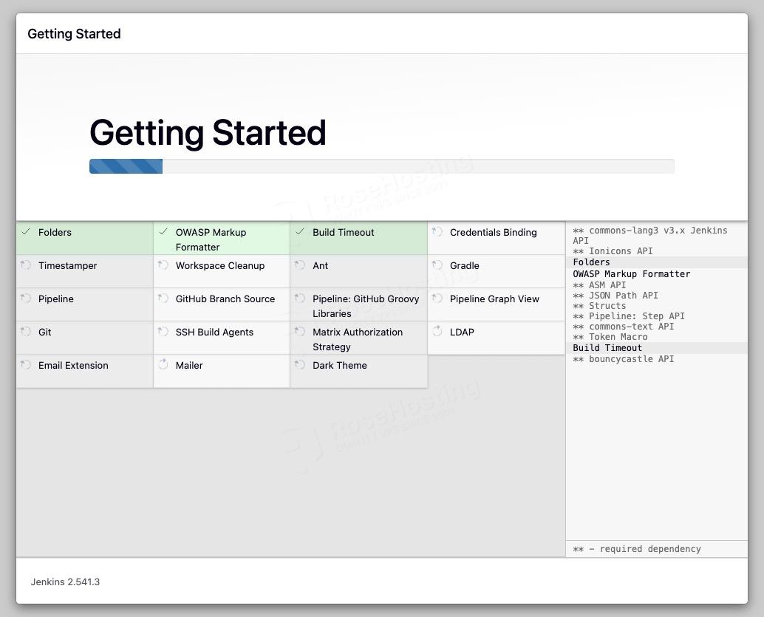Click the pending icon beside Gradle
This screenshot has height=617, width=764.
[x=437, y=265]
